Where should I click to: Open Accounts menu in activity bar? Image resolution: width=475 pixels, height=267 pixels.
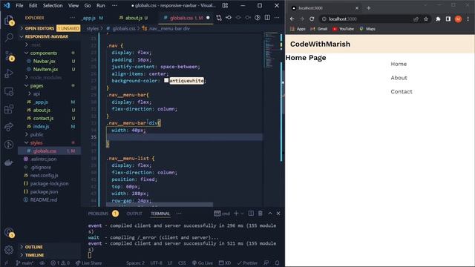coord(9,232)
